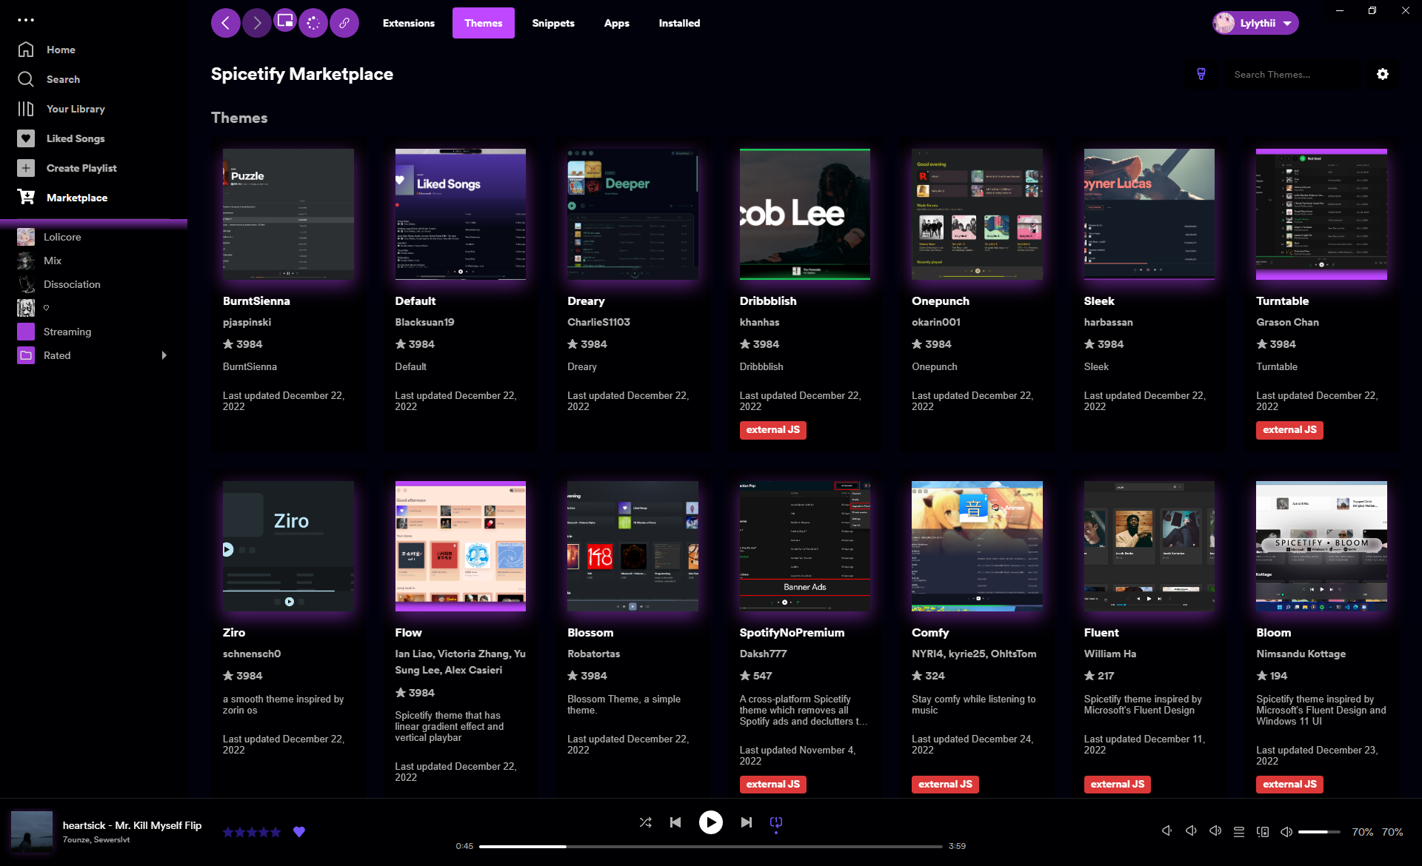Viewport: 1422px width, 866px height.
Task: Open the Dissociation playlist
Action: (x=72, y=284)
